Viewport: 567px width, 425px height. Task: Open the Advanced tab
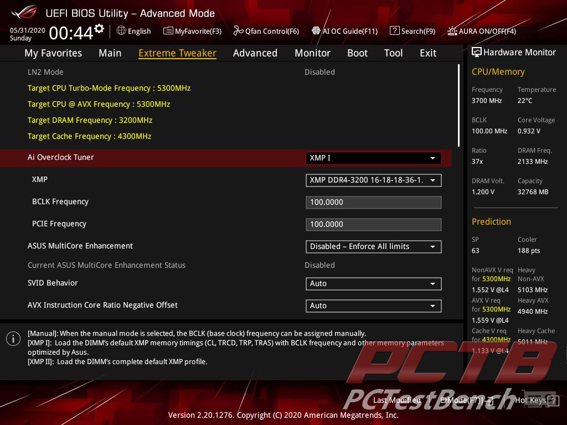pyautogui.click(x=255, y=53)
